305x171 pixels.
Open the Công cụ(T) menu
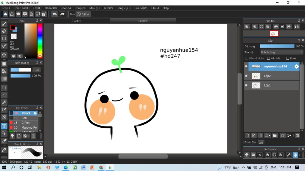tap(124, 8)
